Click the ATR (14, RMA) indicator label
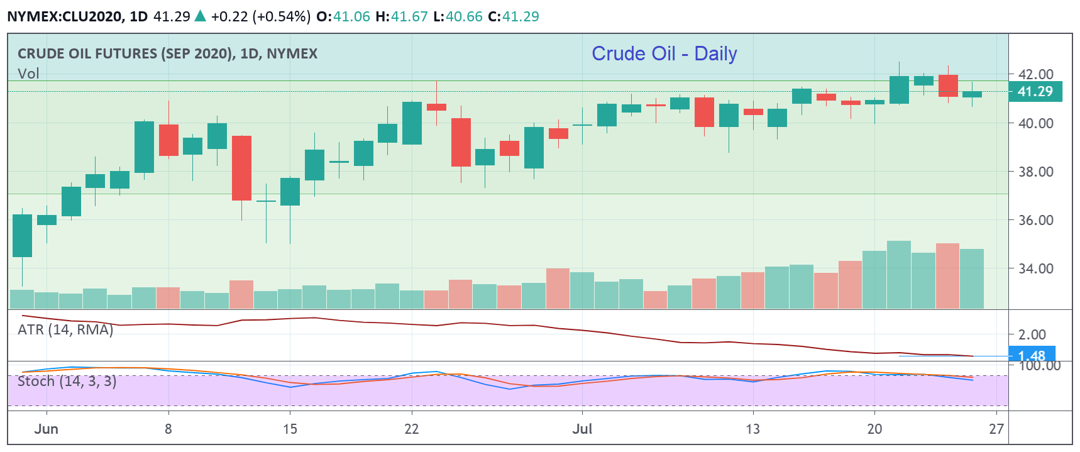1080x452 pixels. pyautogui.click(x=65, y=329)
